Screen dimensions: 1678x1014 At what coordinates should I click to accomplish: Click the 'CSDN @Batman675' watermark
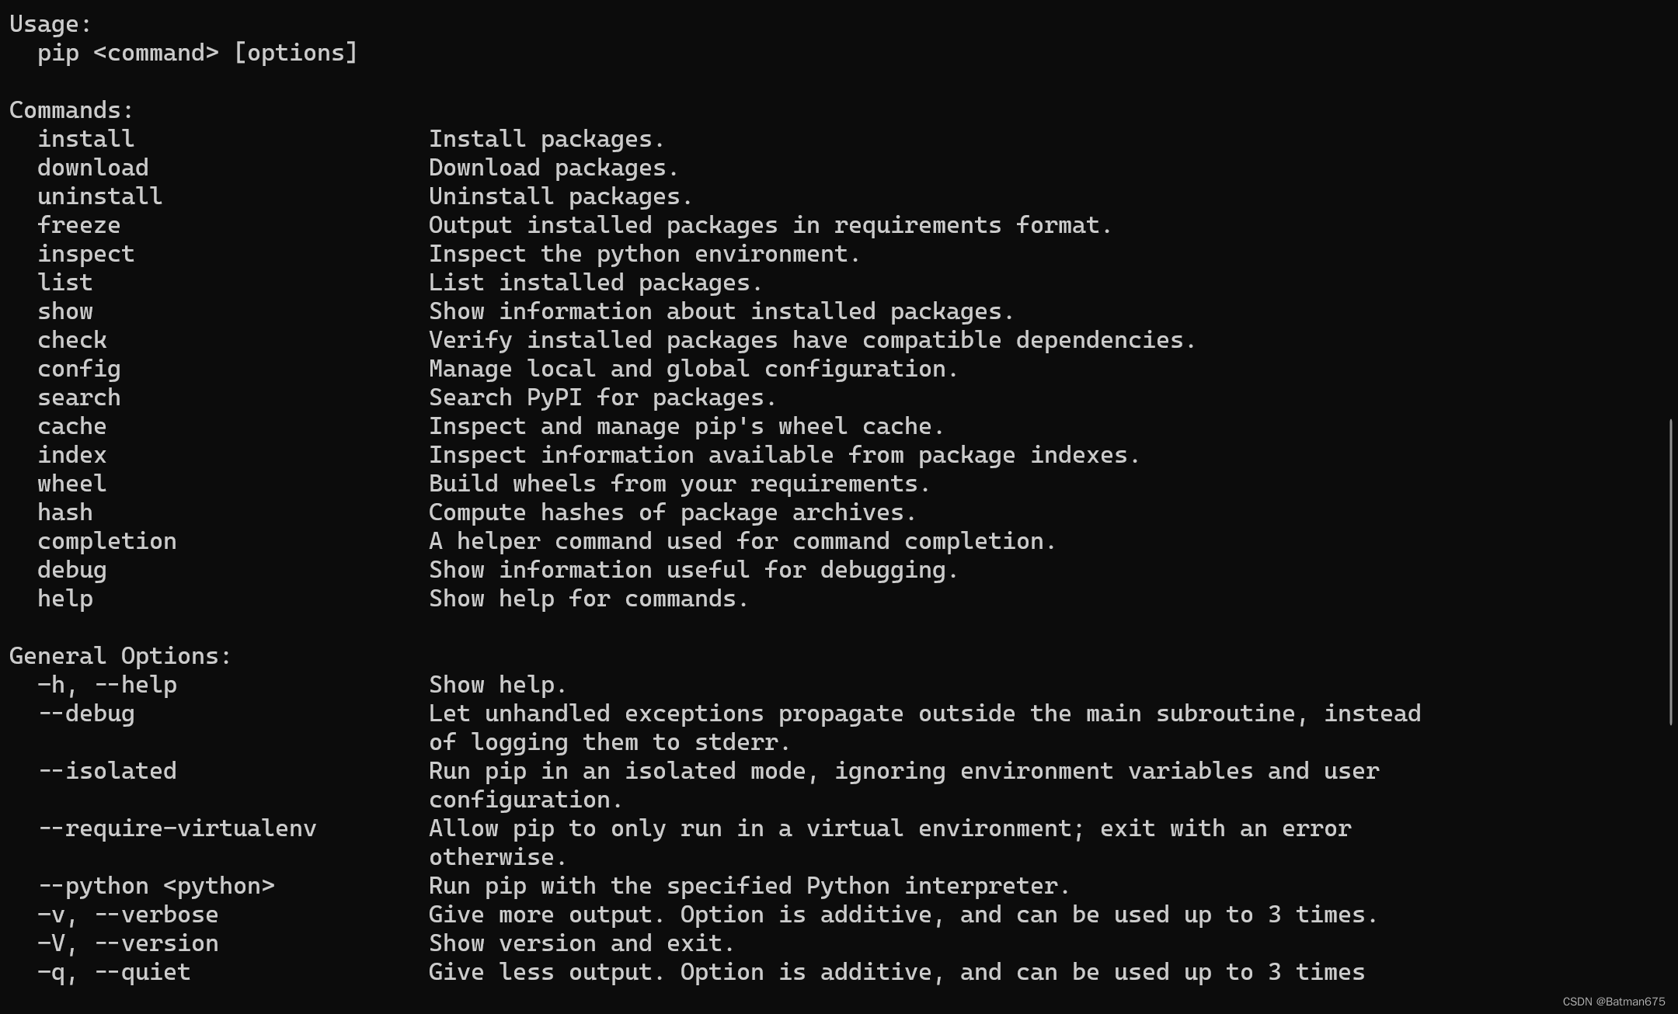(1614, 1002)
